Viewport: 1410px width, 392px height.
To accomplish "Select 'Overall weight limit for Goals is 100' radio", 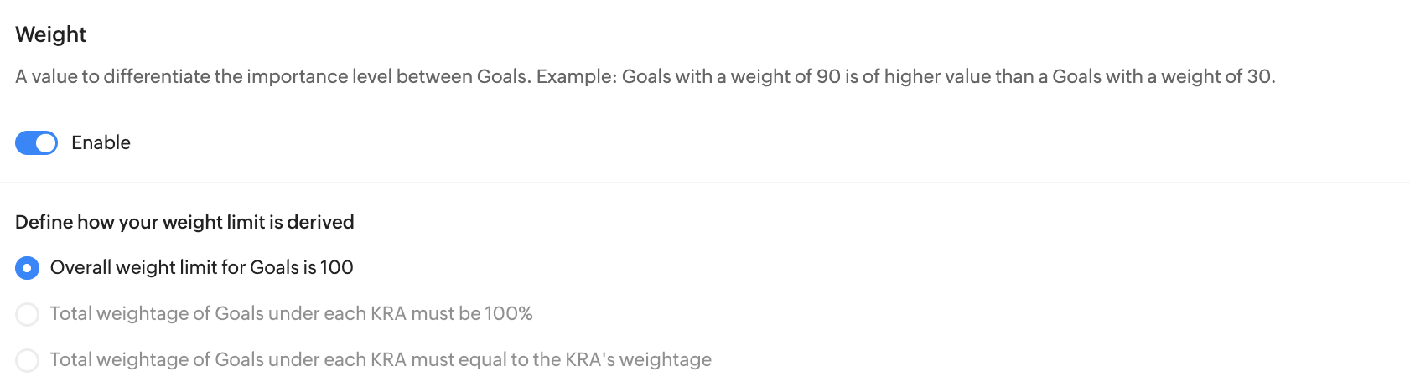I will coord(28,268).
